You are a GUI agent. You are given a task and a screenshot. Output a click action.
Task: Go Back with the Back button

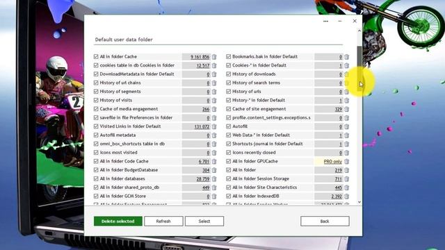click(x=325, y=221)
